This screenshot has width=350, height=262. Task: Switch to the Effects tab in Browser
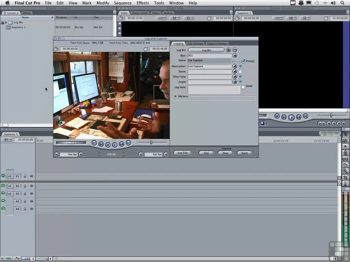27,13
